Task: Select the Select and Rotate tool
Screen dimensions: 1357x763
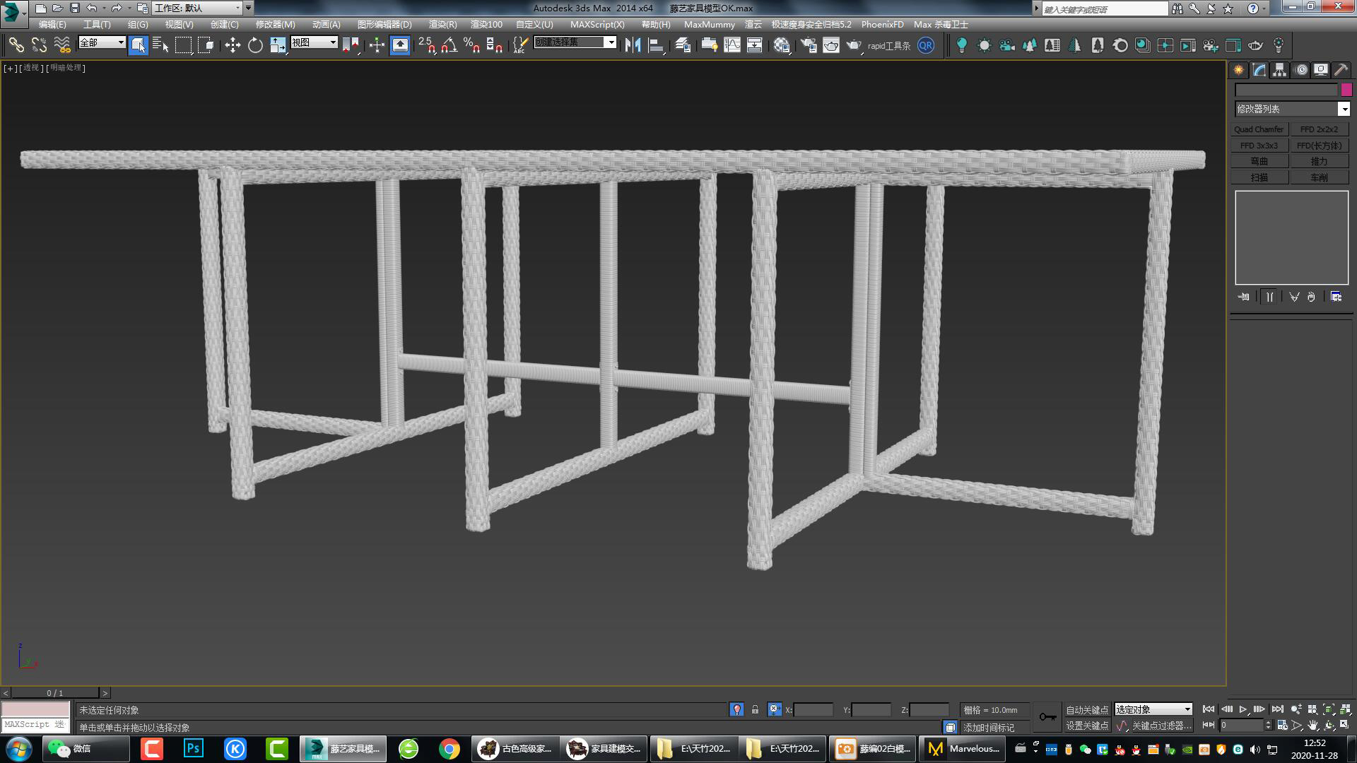Action: pyautogui.click(x=254, y=45)
